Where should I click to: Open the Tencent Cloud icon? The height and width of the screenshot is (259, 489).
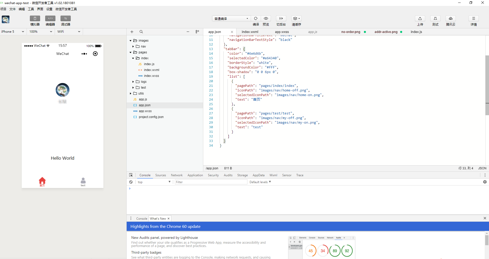click(x=451, y=18)
